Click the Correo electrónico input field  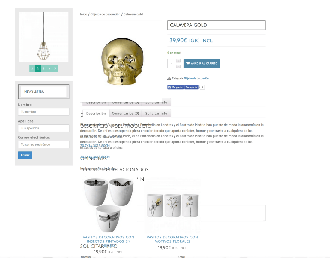[43, 144]
